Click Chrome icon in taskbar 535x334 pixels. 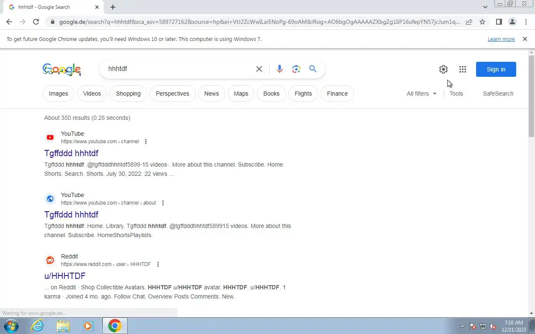[115, 326]
